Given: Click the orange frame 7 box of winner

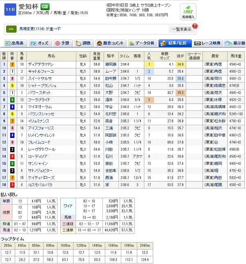Looking at the screenshot, I should coord(12,64).
